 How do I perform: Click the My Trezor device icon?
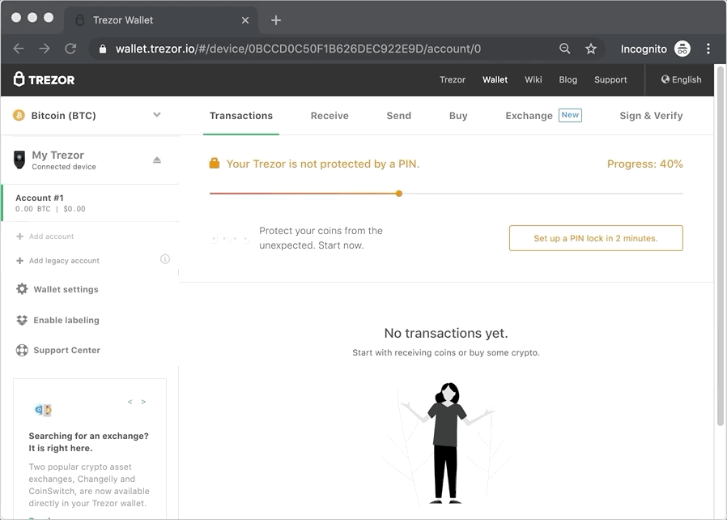(x=19, y=160)
